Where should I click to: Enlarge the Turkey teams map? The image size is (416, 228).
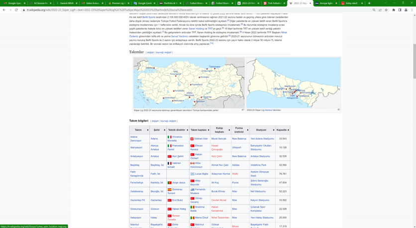(242, 110)
